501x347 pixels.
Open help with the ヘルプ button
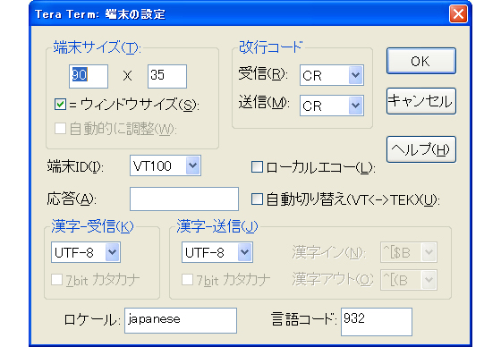coord(421,149)
